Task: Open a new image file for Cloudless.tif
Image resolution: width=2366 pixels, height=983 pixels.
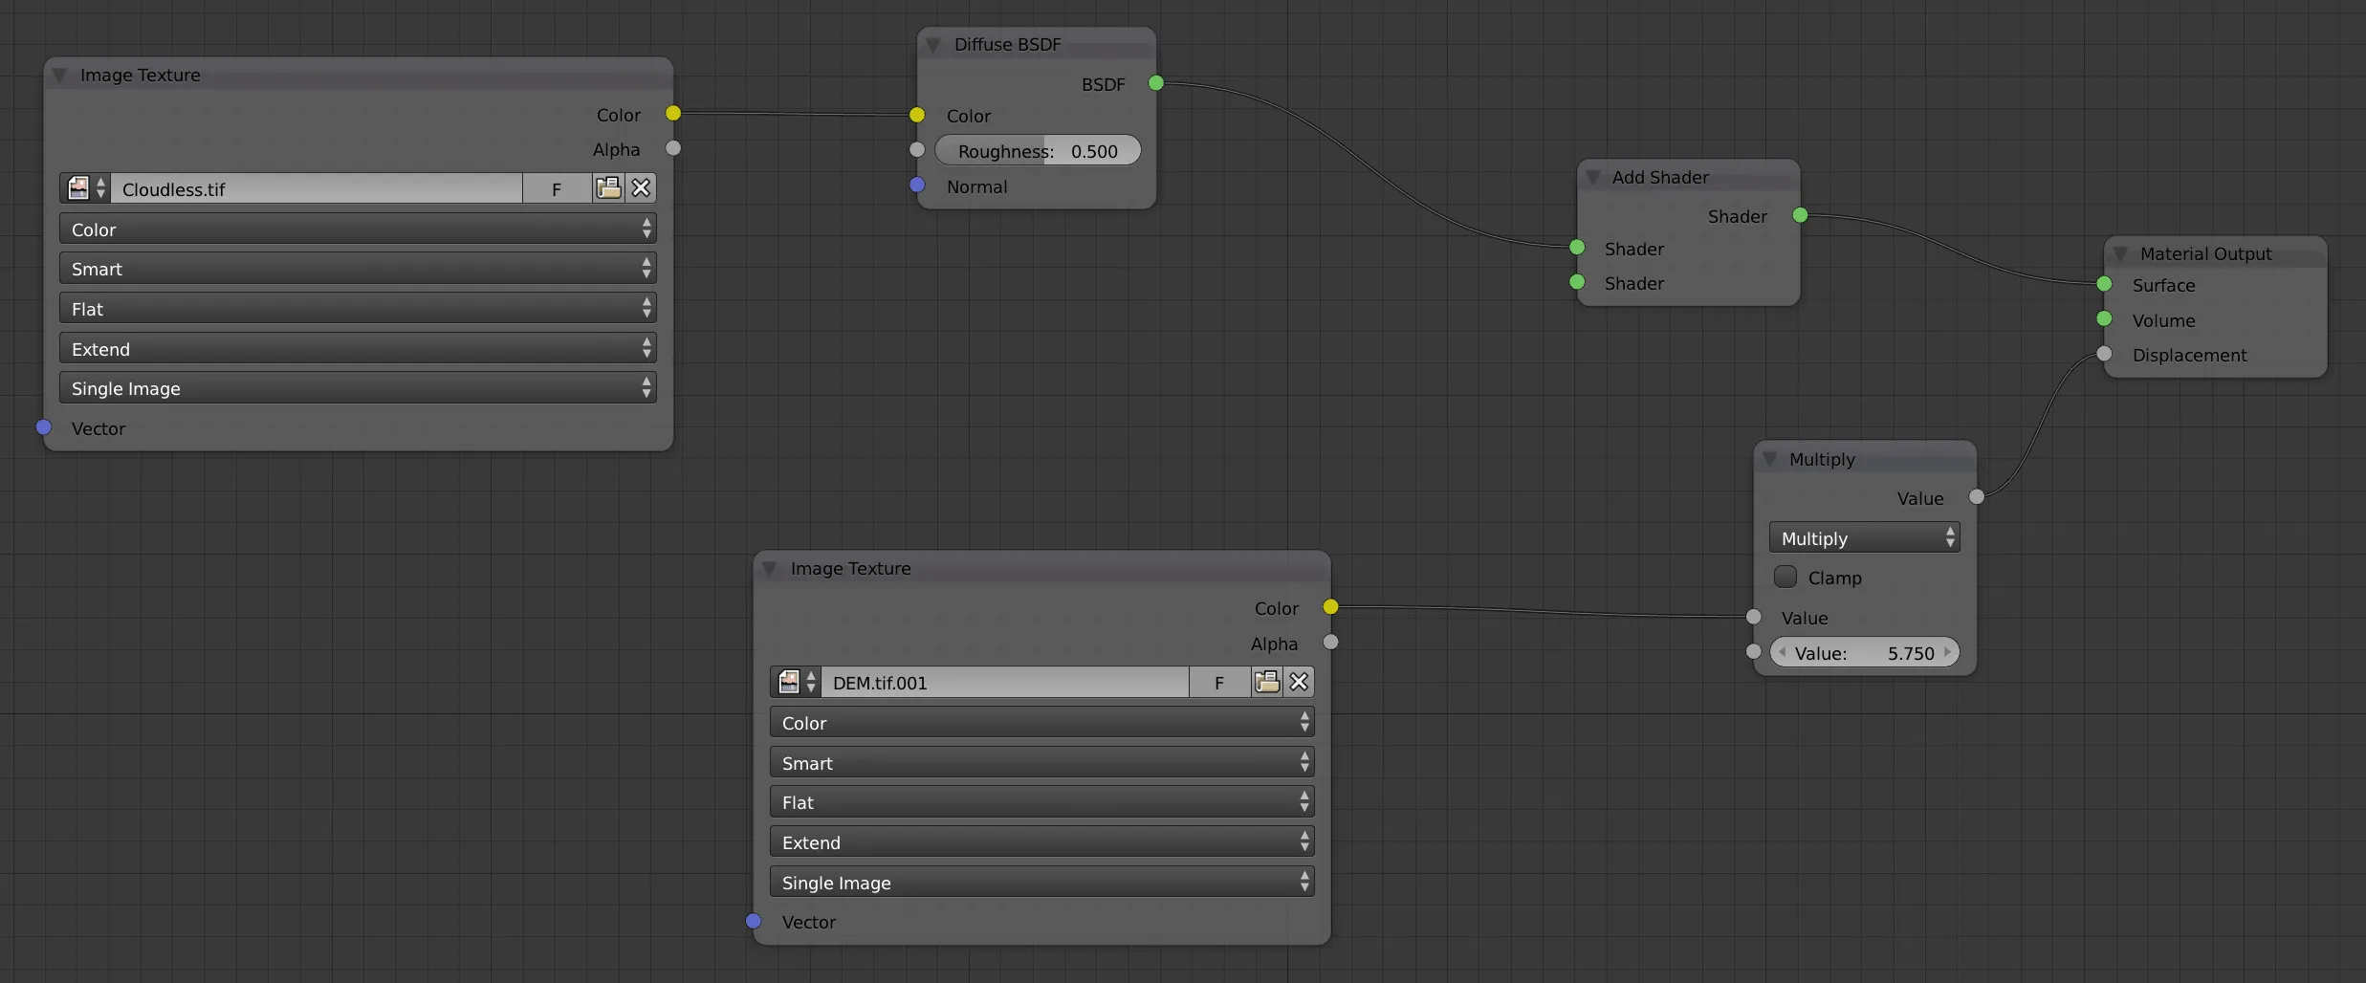Action: click(609, 188)
